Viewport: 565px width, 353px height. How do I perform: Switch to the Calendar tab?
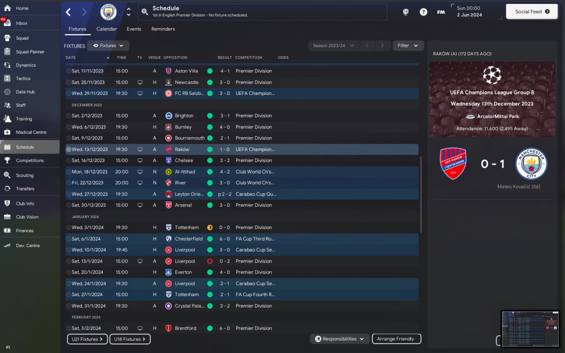point(106,29)
